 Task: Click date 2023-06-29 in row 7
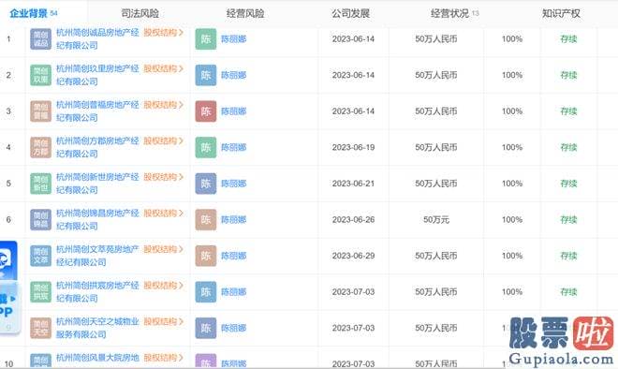353,256
